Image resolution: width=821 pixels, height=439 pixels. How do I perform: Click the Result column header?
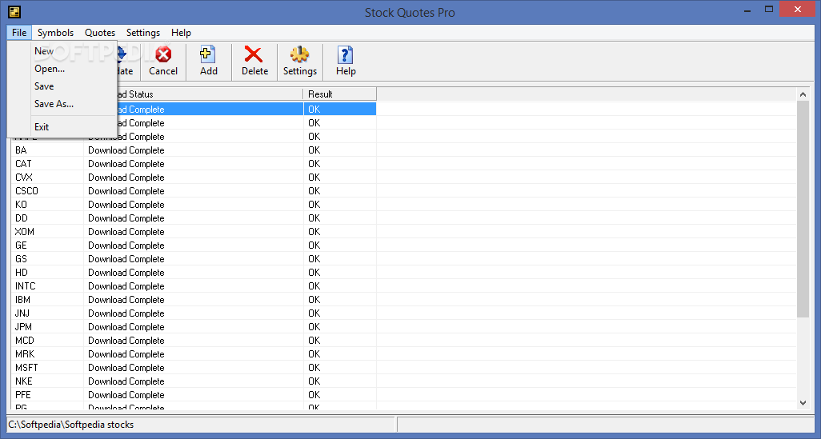click(340, 94)
